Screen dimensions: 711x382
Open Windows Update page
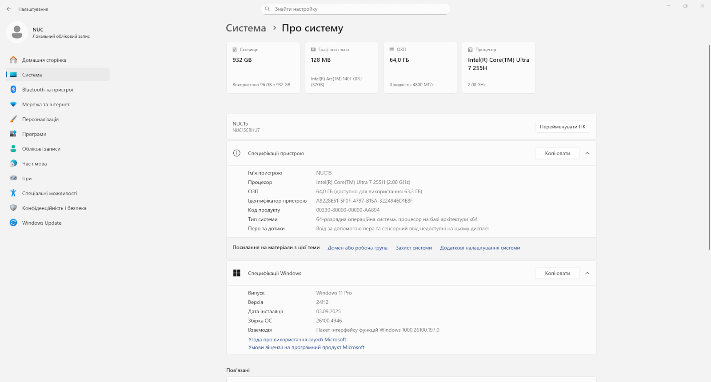click(x=58, y=223)
